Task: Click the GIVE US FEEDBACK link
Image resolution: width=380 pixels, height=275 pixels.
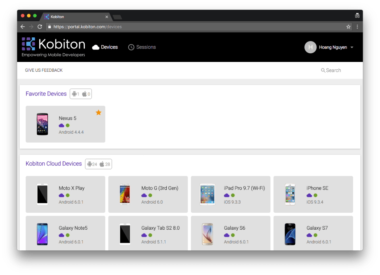Action: (x=43, y=70)
